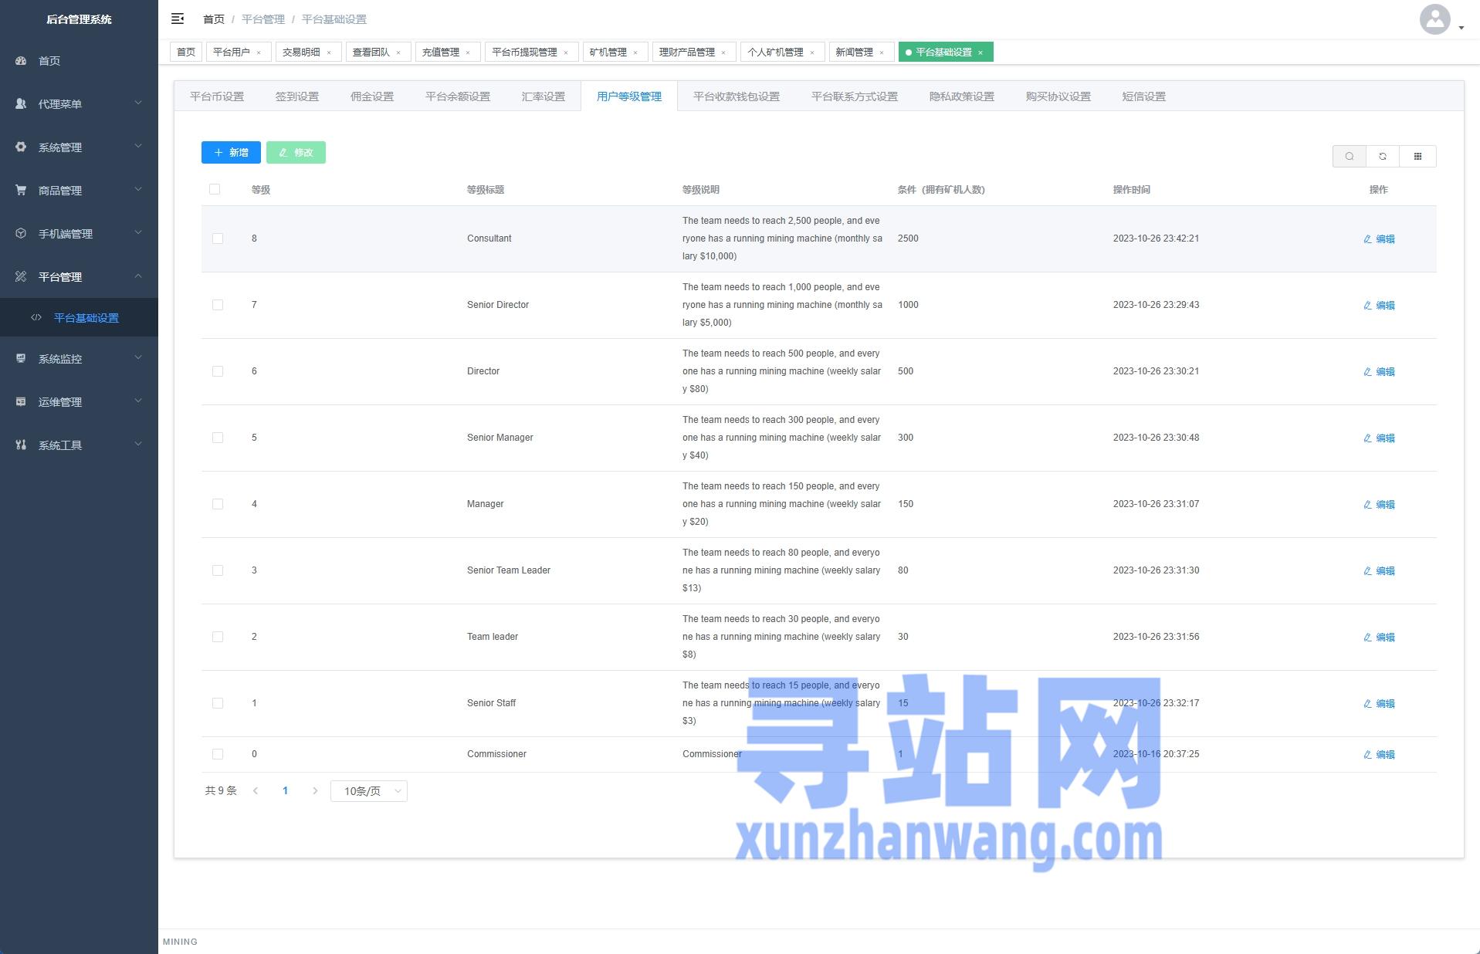Expand the 系统管理 sidebar menu

coord(79,147)
